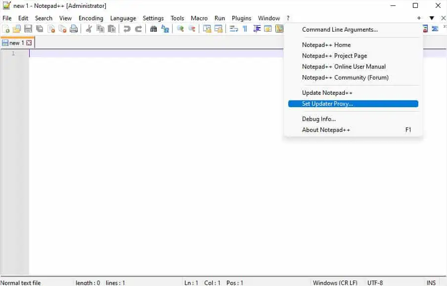447x286 pixels.
Task: Open the Replace dialog toolbar icon
Action: click(165, 29)
